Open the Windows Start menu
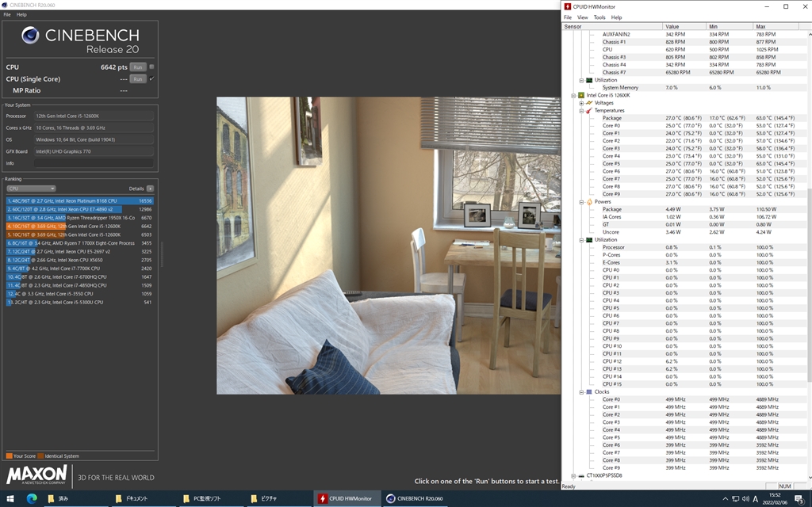The height and width of the screenshot is (507, 812). [x=10, y=498]
